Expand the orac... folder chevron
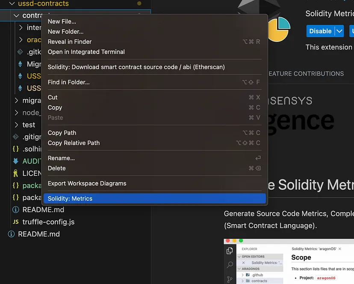Screen dimensions: 354x284 click(x=21, y=40)
